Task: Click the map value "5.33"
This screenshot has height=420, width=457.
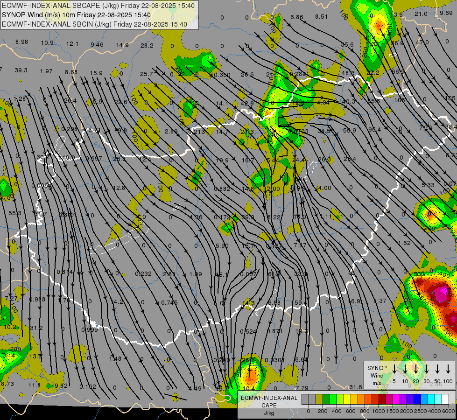Action: point(428,185)
